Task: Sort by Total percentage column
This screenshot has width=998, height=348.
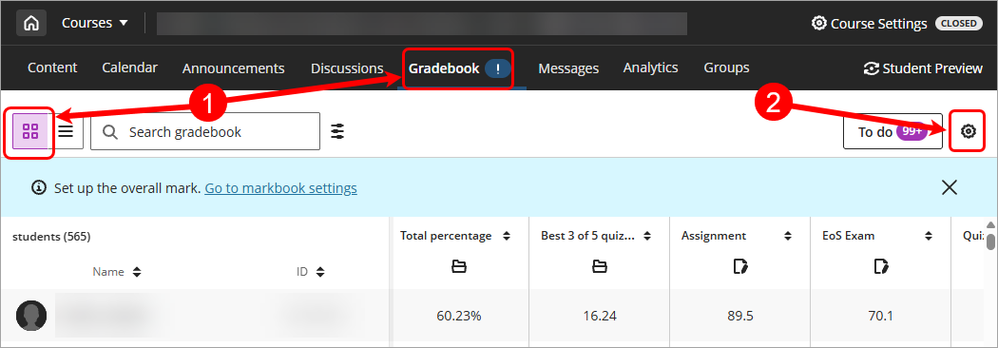Action: pos(507,236)
